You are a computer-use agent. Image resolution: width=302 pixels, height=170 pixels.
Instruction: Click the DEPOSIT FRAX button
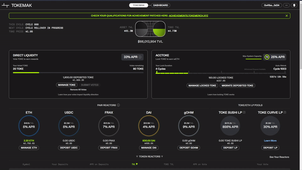pyautogui.click(x=109, y=148)
